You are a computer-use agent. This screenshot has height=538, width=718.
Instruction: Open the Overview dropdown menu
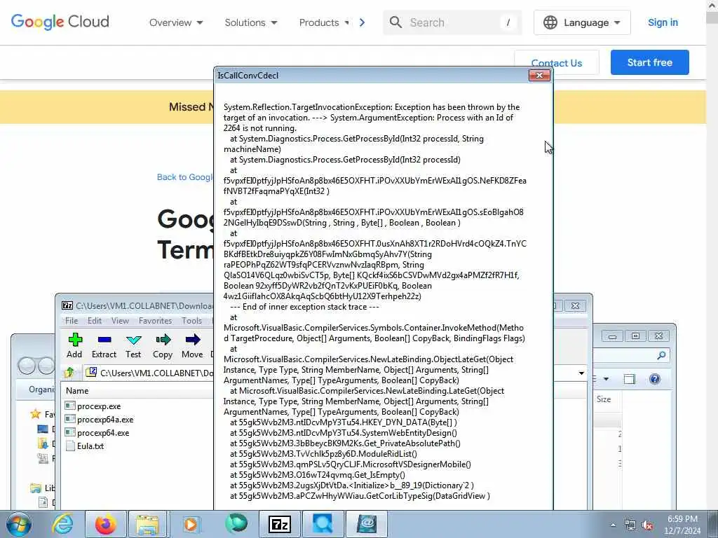(x=176, y=22)
